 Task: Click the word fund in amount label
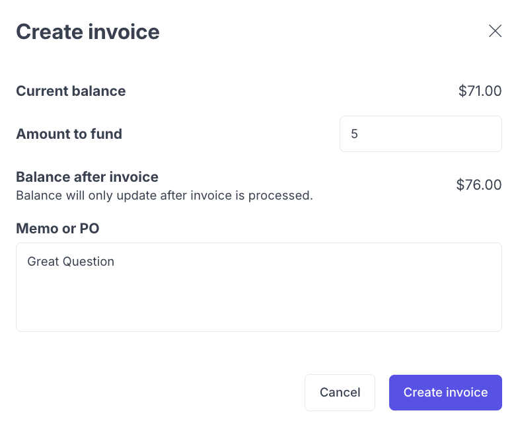coord(108,134)
